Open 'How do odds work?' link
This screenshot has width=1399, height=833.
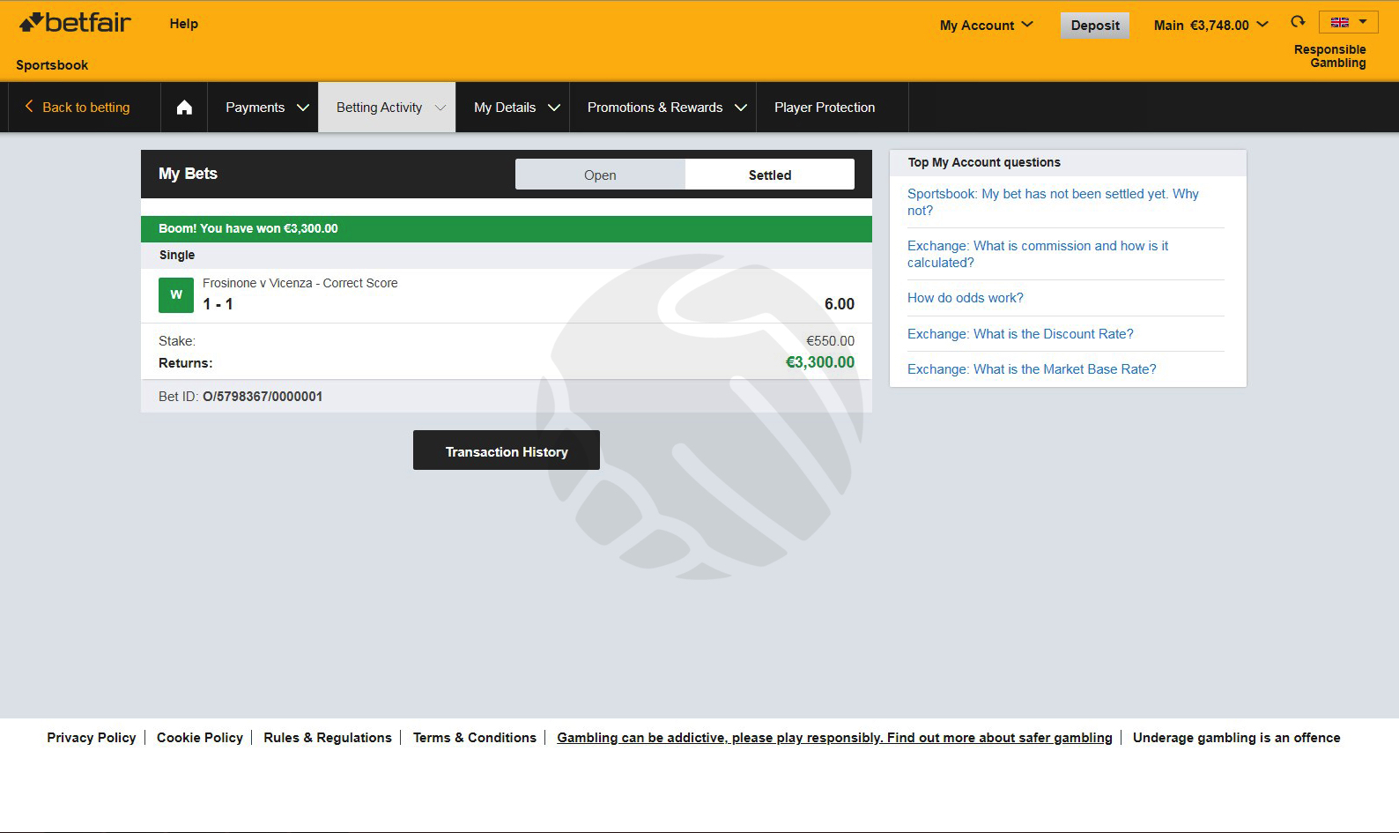966,298
